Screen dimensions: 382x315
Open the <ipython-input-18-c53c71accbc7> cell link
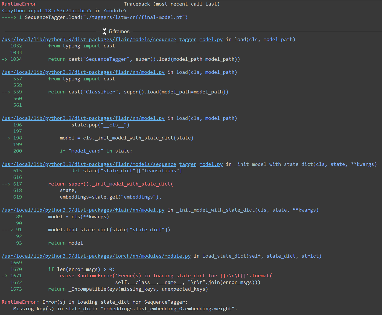46,11
